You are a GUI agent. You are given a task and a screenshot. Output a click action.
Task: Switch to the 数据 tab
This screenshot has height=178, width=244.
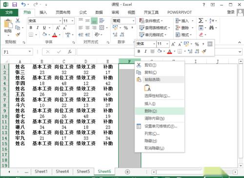tap(99, 12)
